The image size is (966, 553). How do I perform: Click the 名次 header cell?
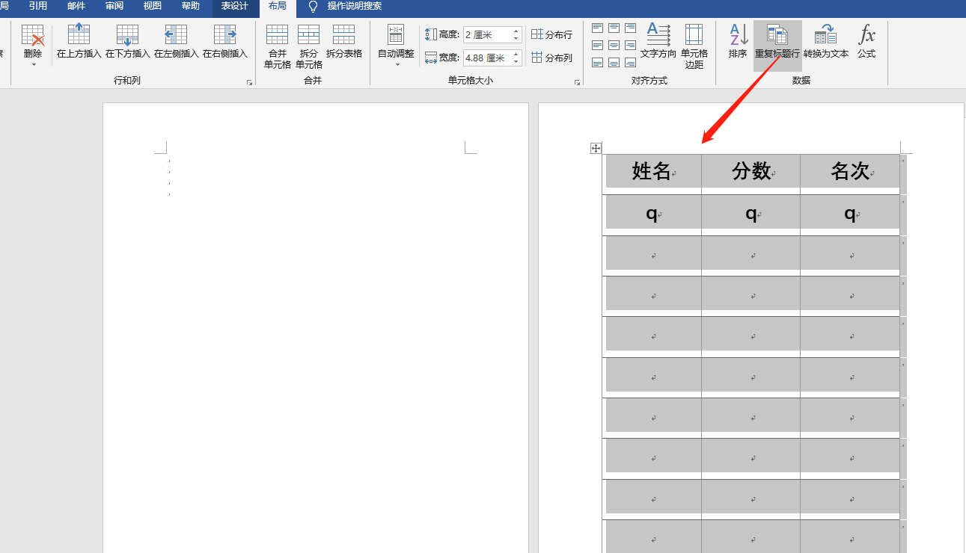pos(850,174)
